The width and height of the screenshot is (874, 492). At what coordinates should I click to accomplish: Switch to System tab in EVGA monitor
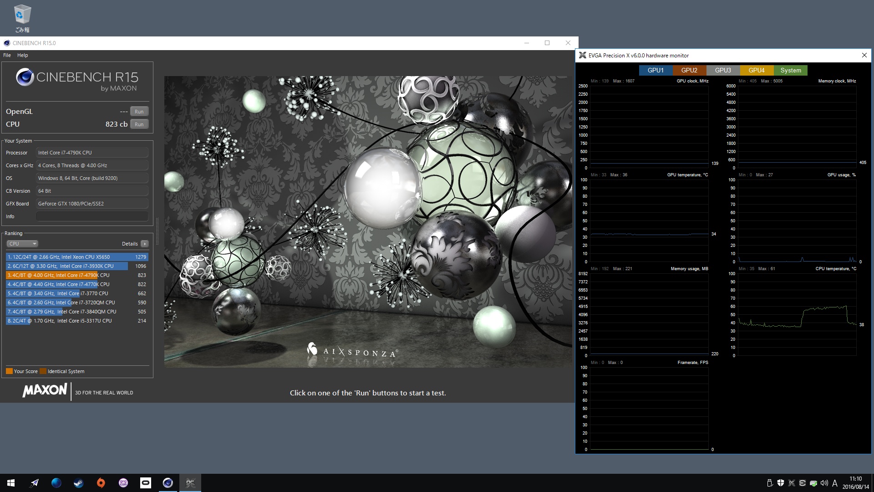pyautogui.click(x=791, y=70)
